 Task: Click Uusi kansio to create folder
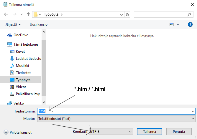pos(38,24)
